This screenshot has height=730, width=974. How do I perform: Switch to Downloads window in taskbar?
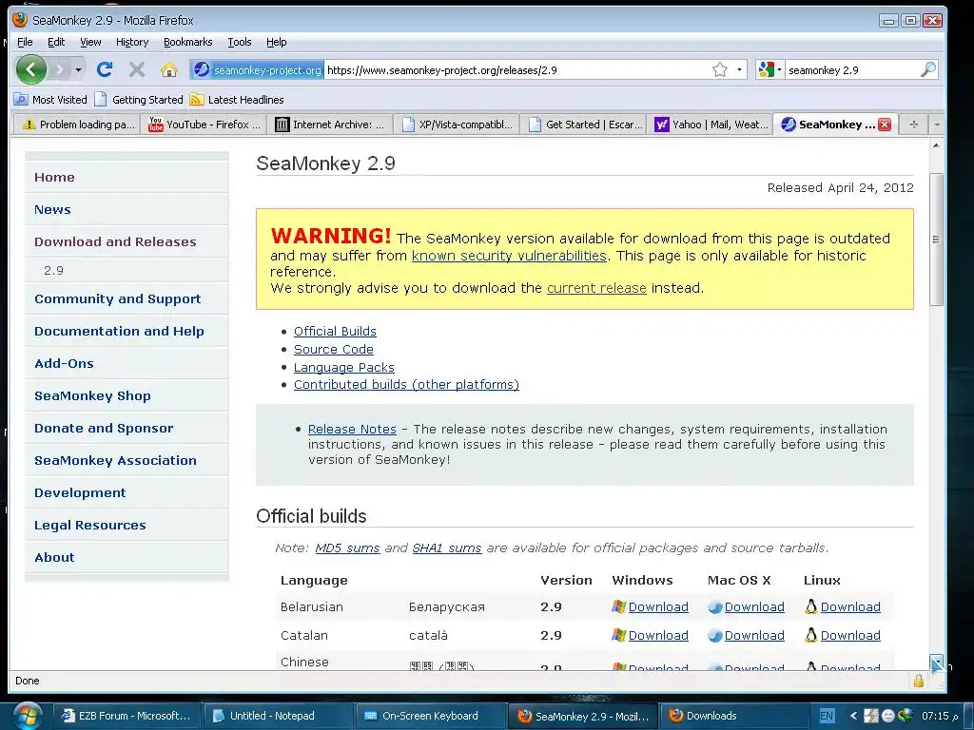733,716
